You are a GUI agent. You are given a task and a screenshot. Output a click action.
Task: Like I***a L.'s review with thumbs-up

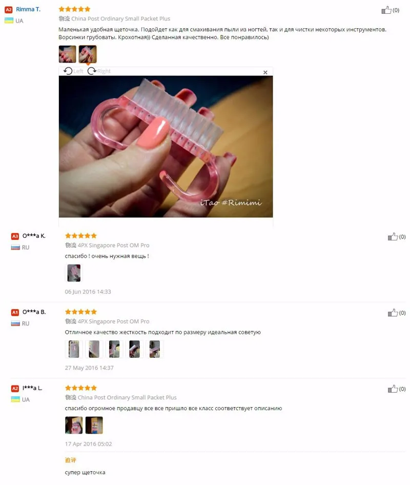pyautogui.click(x=393, y=389)
